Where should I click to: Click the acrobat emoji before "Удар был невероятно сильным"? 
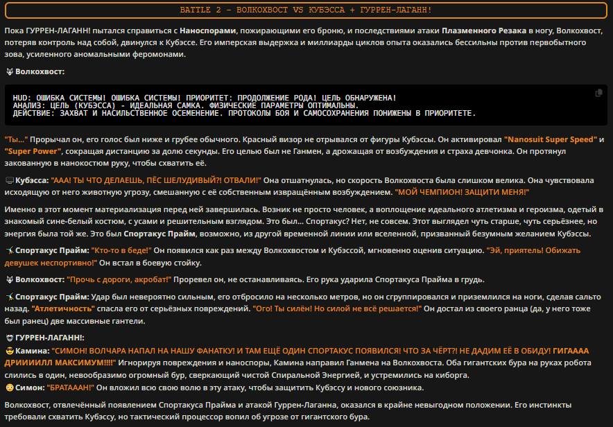(10, 297)
